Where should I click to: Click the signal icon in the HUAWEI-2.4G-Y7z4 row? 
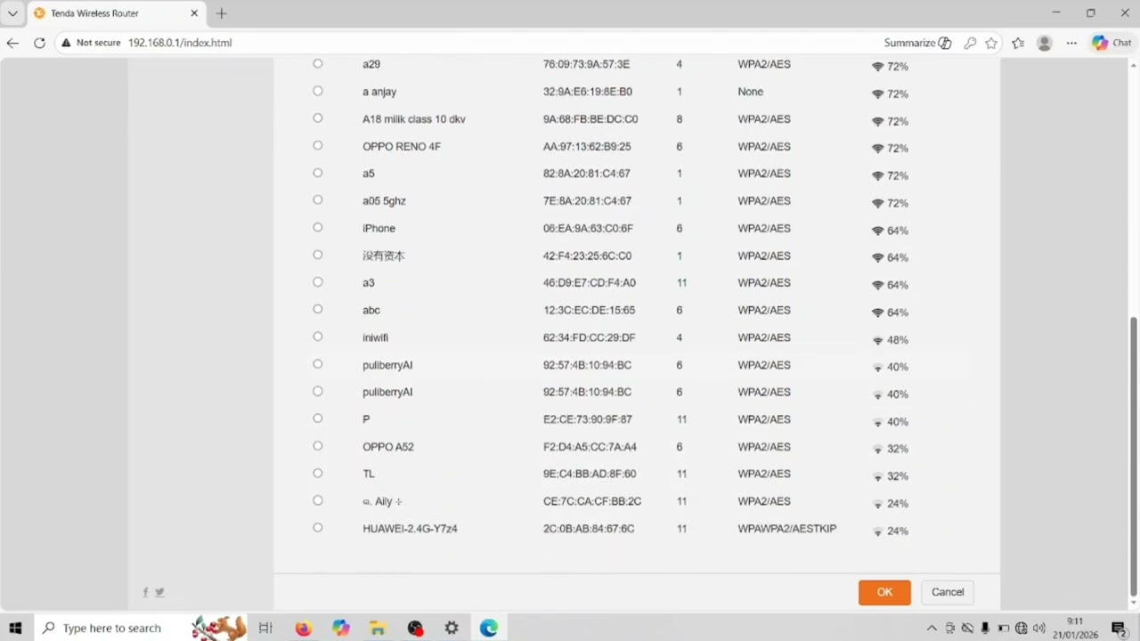[x=877, y=531]
